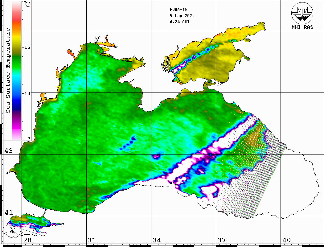Click the longitude label '40'

[286, 240]
